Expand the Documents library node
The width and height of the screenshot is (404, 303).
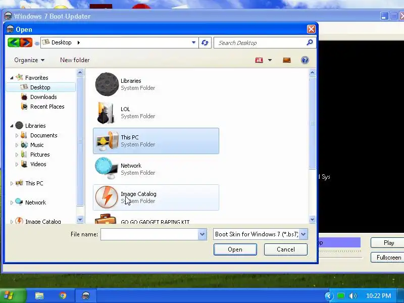[17, 135]
